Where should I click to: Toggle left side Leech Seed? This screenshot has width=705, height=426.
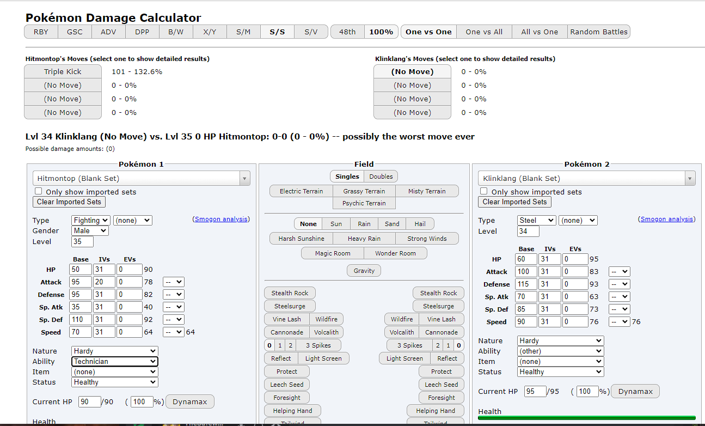[x=287, y=385]
